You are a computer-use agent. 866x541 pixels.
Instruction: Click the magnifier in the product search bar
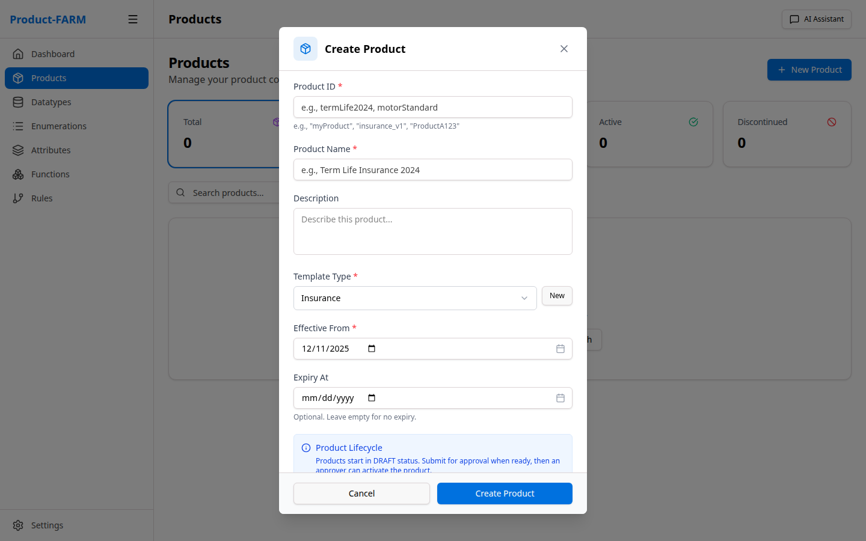[x=181, y=192]
